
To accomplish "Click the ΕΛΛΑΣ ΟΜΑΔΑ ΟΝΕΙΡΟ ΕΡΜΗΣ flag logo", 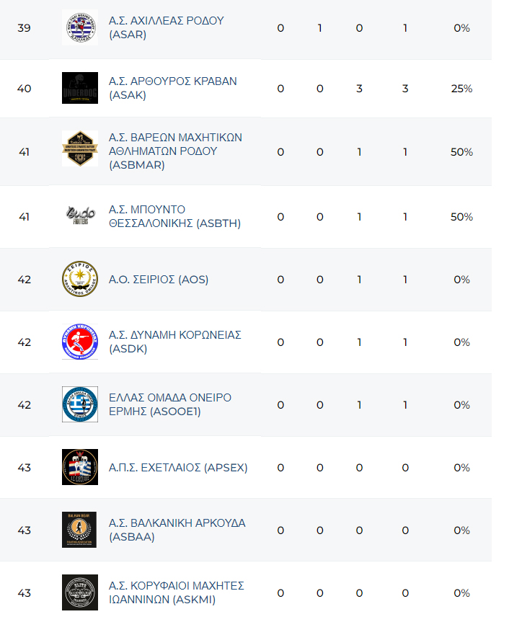I will point(79,405).
